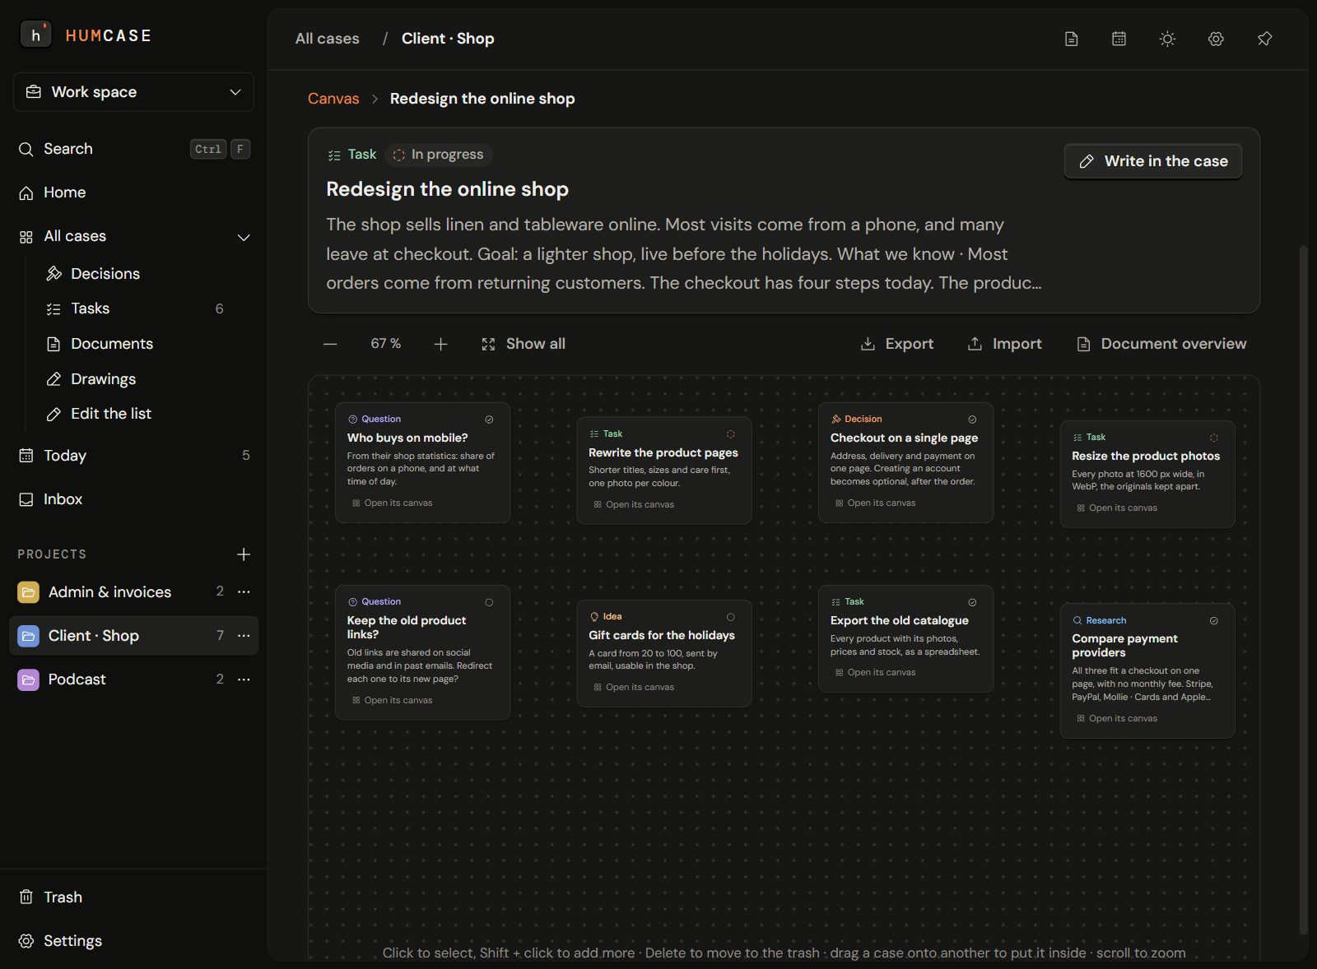Click the Import button
Image resolution: width=1317 pixels, height=969 pixels.
pyautogui.click(x=1004, y=344)
